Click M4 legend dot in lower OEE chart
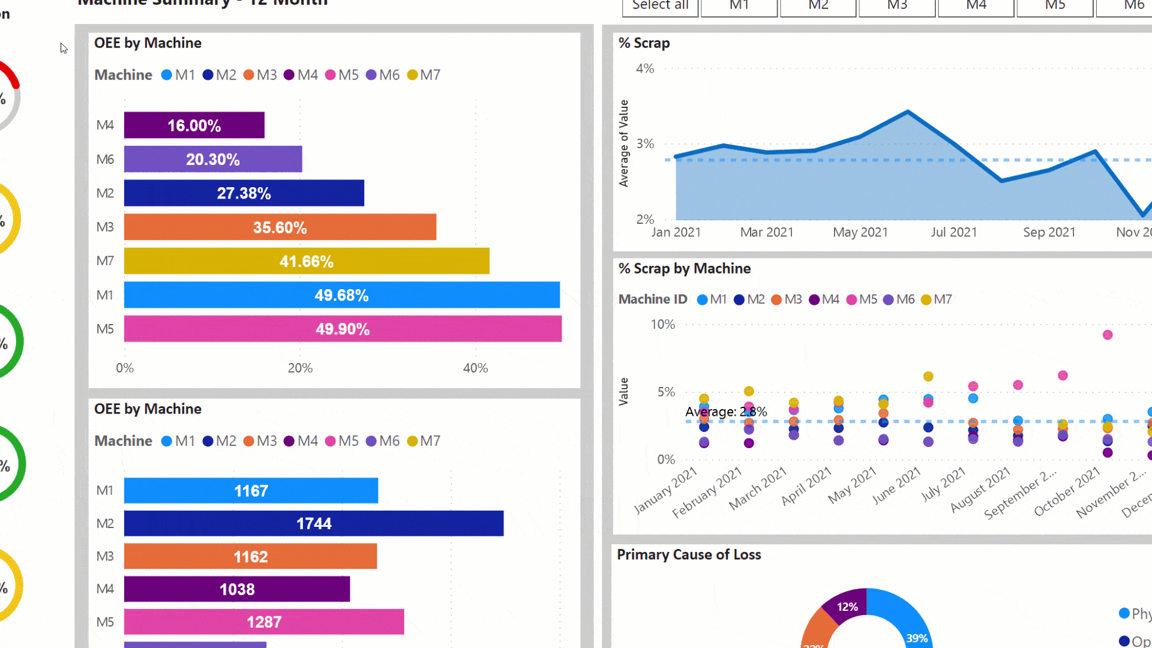This screenshot has height=648, width=1152. pos(289,441)
